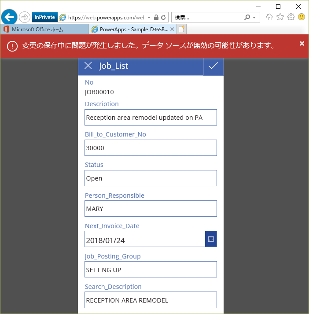
Task: Click the Bill_to_Customer_No label
Action: pyautogui.click(x=115, y=134)
